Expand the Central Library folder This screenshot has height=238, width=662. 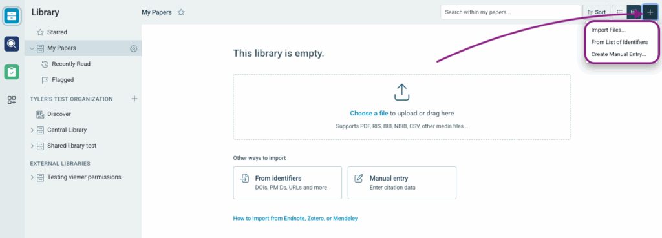click(x=32, y=130)
